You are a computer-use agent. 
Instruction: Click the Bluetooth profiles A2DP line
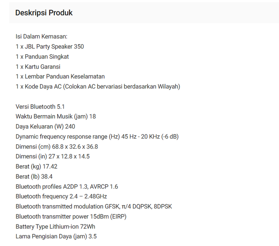pyautogui.click(x=67, y=187)
